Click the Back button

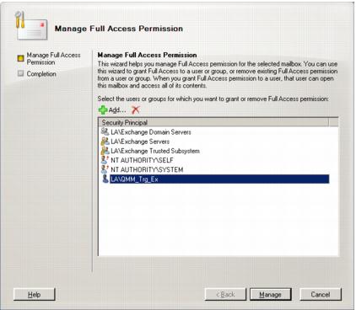(225, 295)
